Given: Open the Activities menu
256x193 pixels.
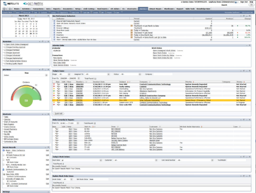Looking at the screenshot, I should (x=26, y=9).
